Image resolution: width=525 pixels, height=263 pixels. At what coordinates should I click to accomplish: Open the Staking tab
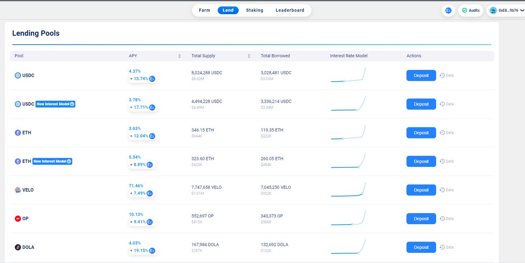(x=254, y=10)
